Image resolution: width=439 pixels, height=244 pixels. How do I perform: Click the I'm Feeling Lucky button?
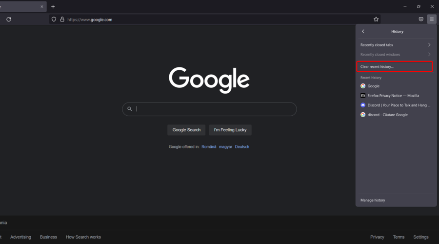pos(230,130)
